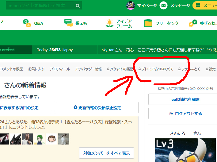Viewport: 217px width, 162px height.
Task: Click 更新情報の受信停止設定 button
Action: pyautogui.click(x=97, y=108)
